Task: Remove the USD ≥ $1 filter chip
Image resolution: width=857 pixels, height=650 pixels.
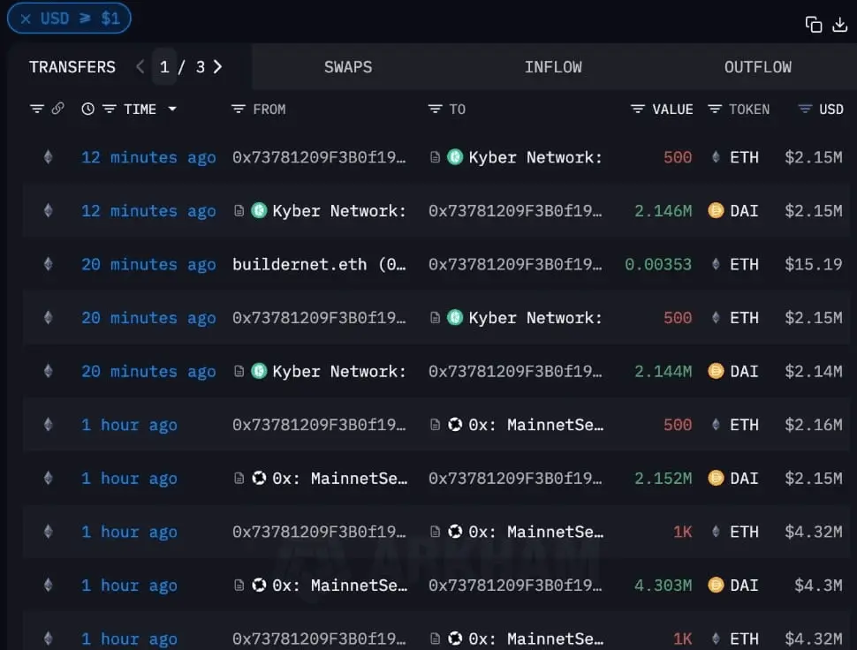Action: click(x=25, y=19)
